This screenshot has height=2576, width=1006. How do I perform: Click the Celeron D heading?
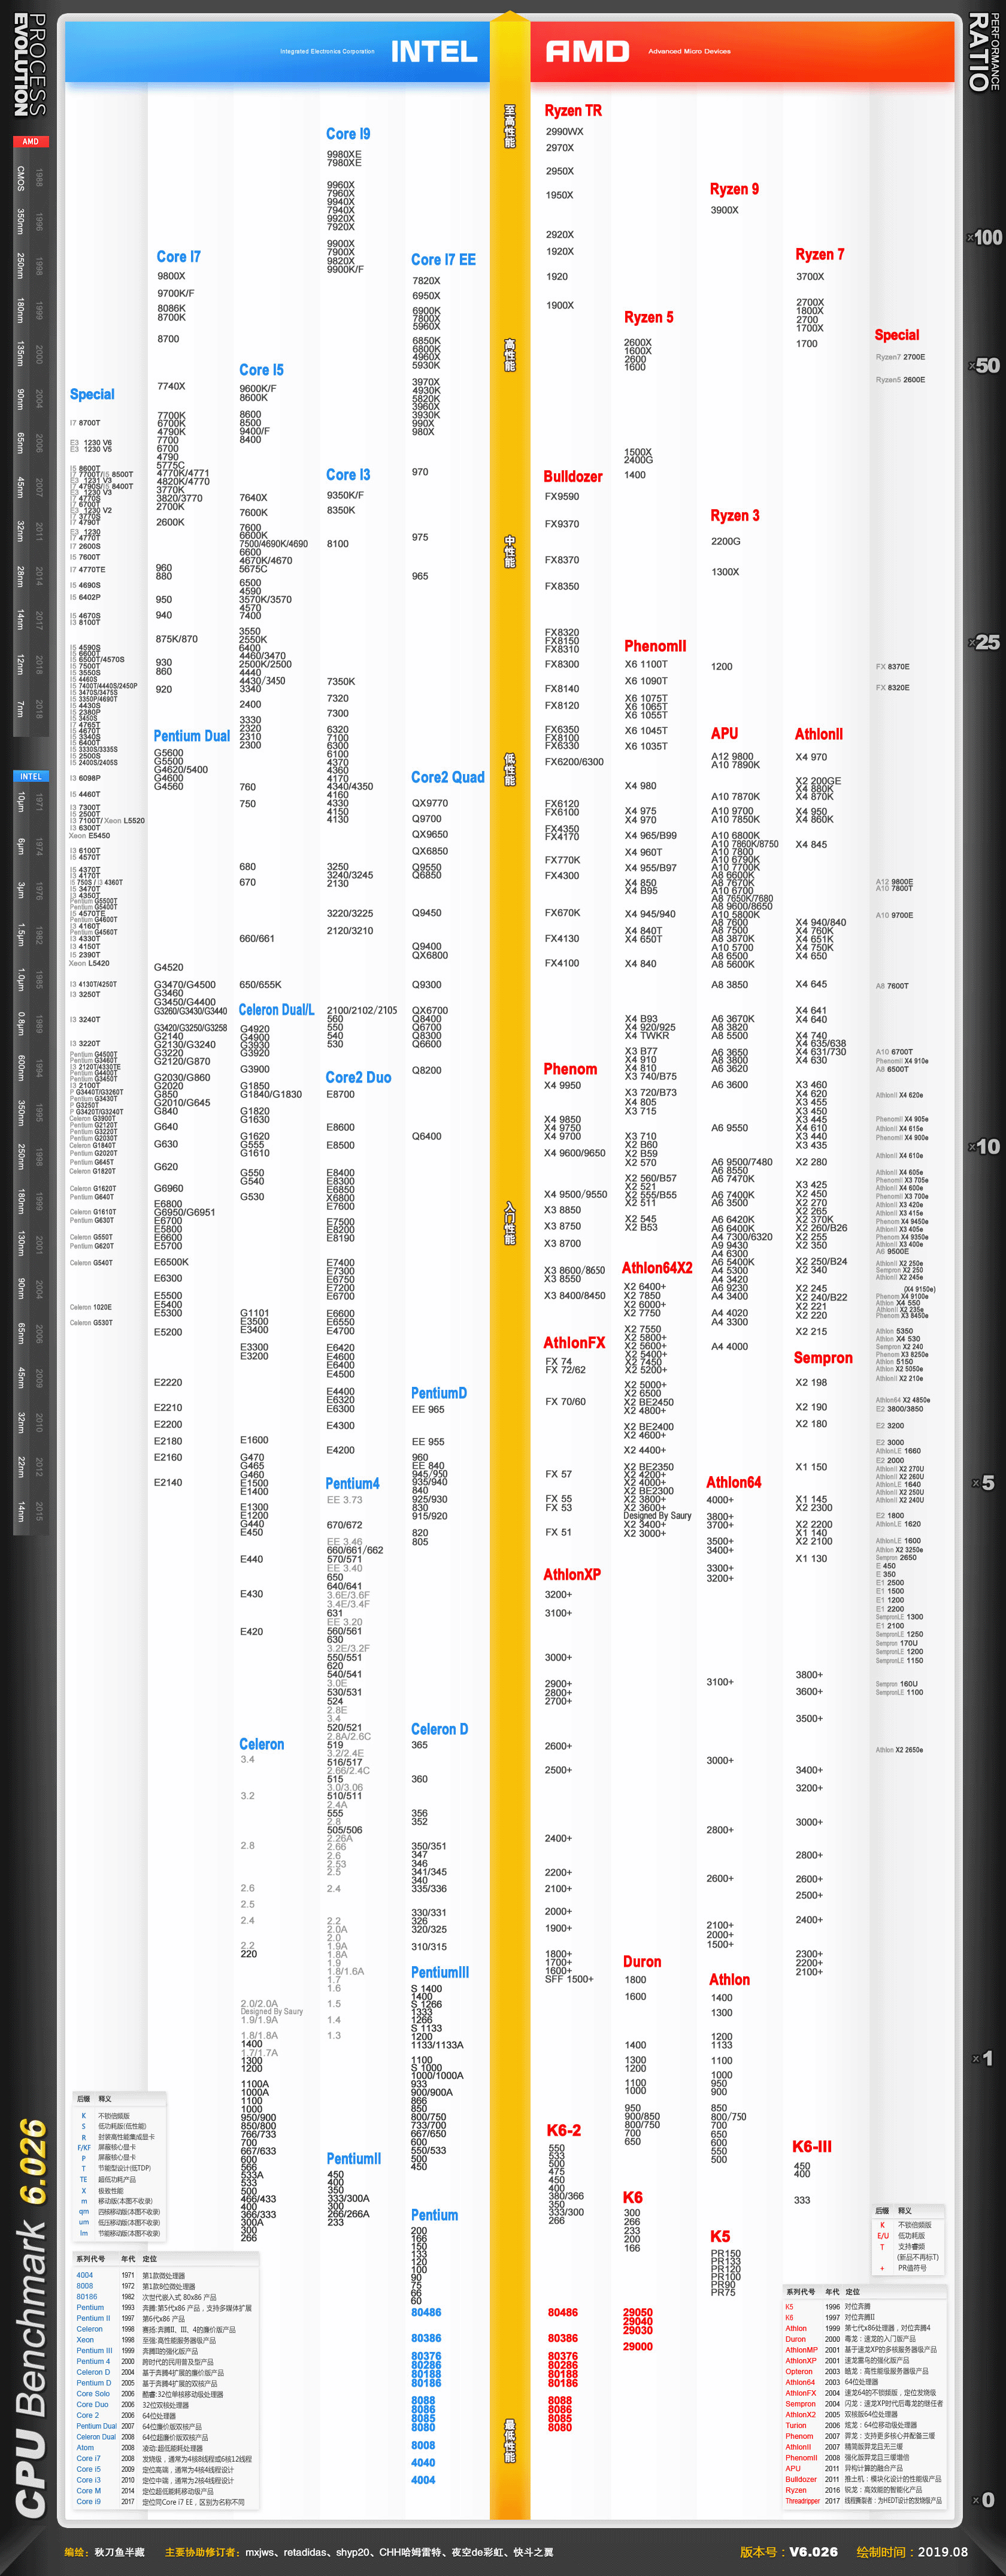[x=439, y=1729]
